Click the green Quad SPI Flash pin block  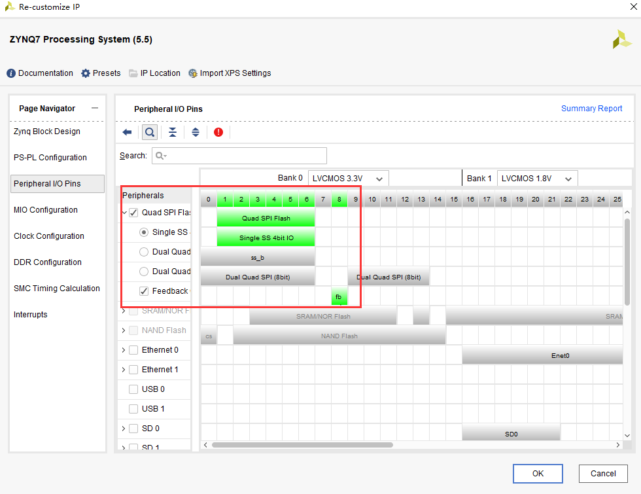click(x=266, y=218)
